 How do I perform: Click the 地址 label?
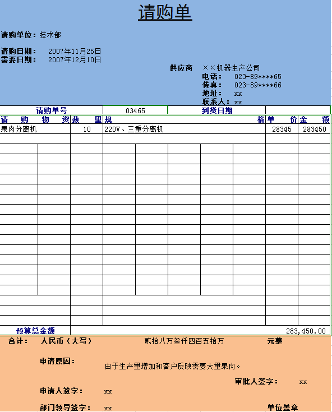212,93
